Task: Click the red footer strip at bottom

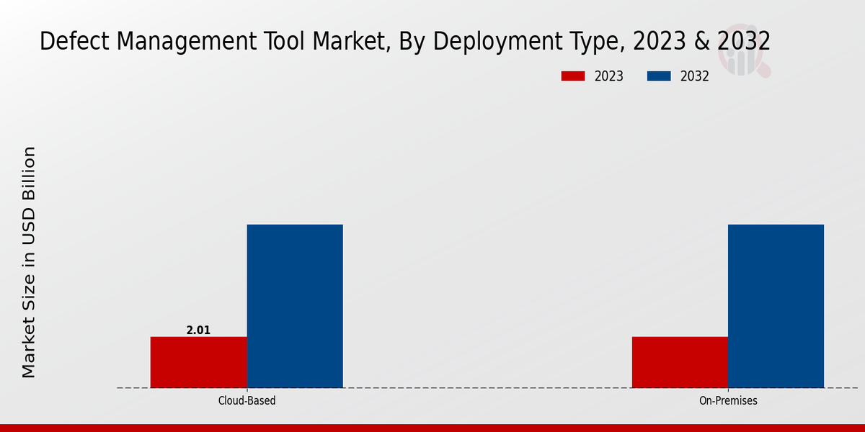Action: click(x=432, y=428)
